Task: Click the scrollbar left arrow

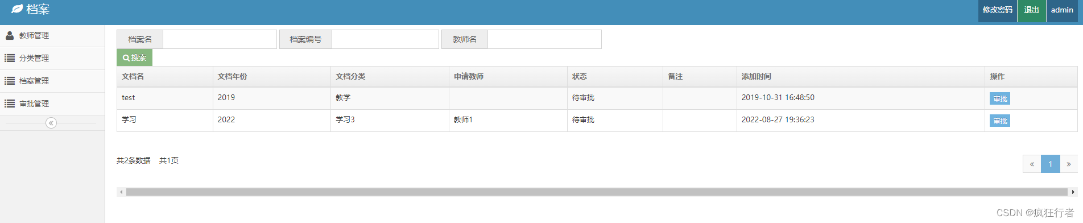Action: (121, 192)
